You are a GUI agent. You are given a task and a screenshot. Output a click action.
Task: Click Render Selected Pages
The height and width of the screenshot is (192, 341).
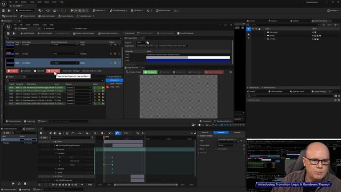coord(84,33)
